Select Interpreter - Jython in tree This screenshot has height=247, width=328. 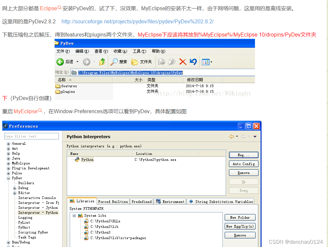[x=38, y=208]
